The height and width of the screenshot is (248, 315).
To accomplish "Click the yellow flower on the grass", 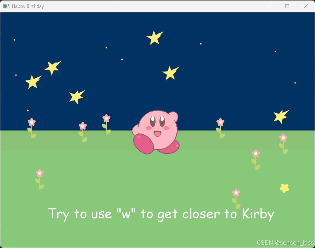I will point(284,188).
